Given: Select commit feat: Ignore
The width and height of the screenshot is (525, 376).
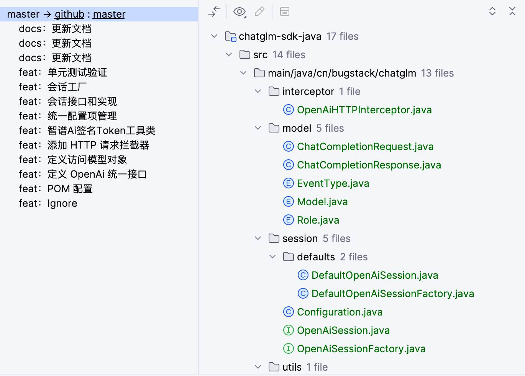Looking at the screenshot, I should (48, 203).
